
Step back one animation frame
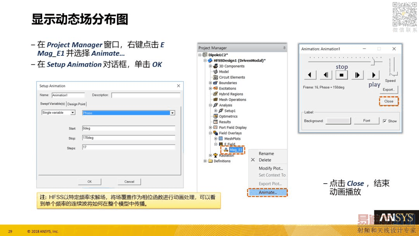coord(326,75)
